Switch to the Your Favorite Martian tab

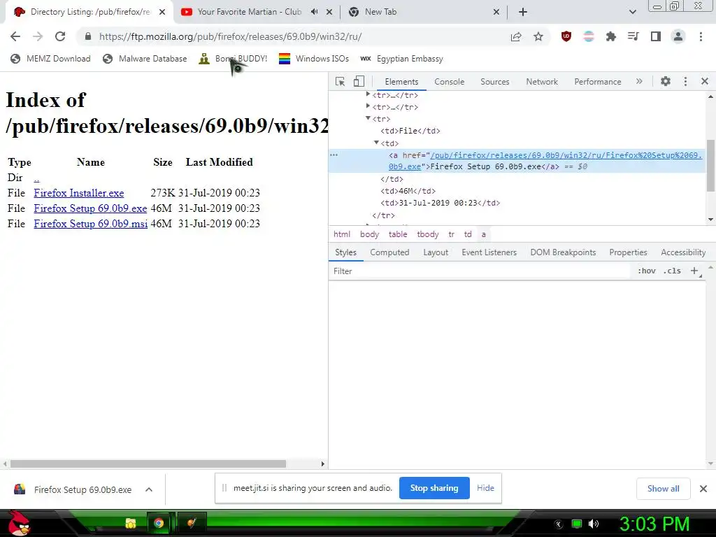coord(250,12)
